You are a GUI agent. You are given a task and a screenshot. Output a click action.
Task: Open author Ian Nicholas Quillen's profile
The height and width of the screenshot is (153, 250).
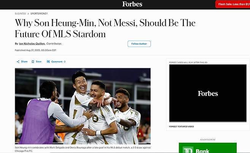(x=32, y=44)
